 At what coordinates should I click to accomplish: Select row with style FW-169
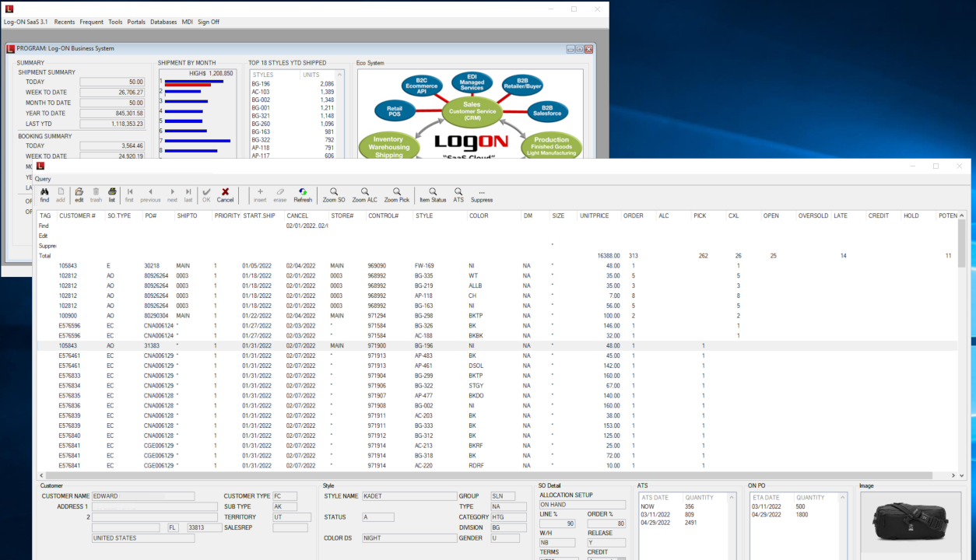(497, 265)
